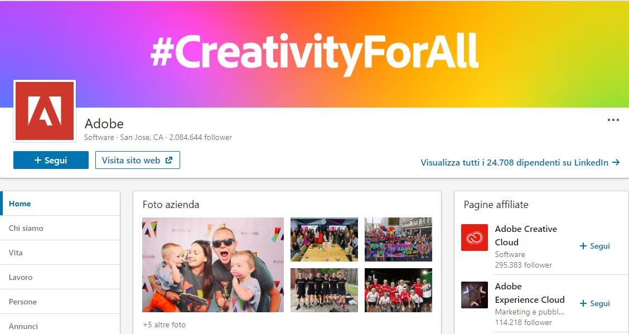Viewport: 629px width, 334px height.
Task: Open the family photo booth picture
Action: tap(213, 265)
